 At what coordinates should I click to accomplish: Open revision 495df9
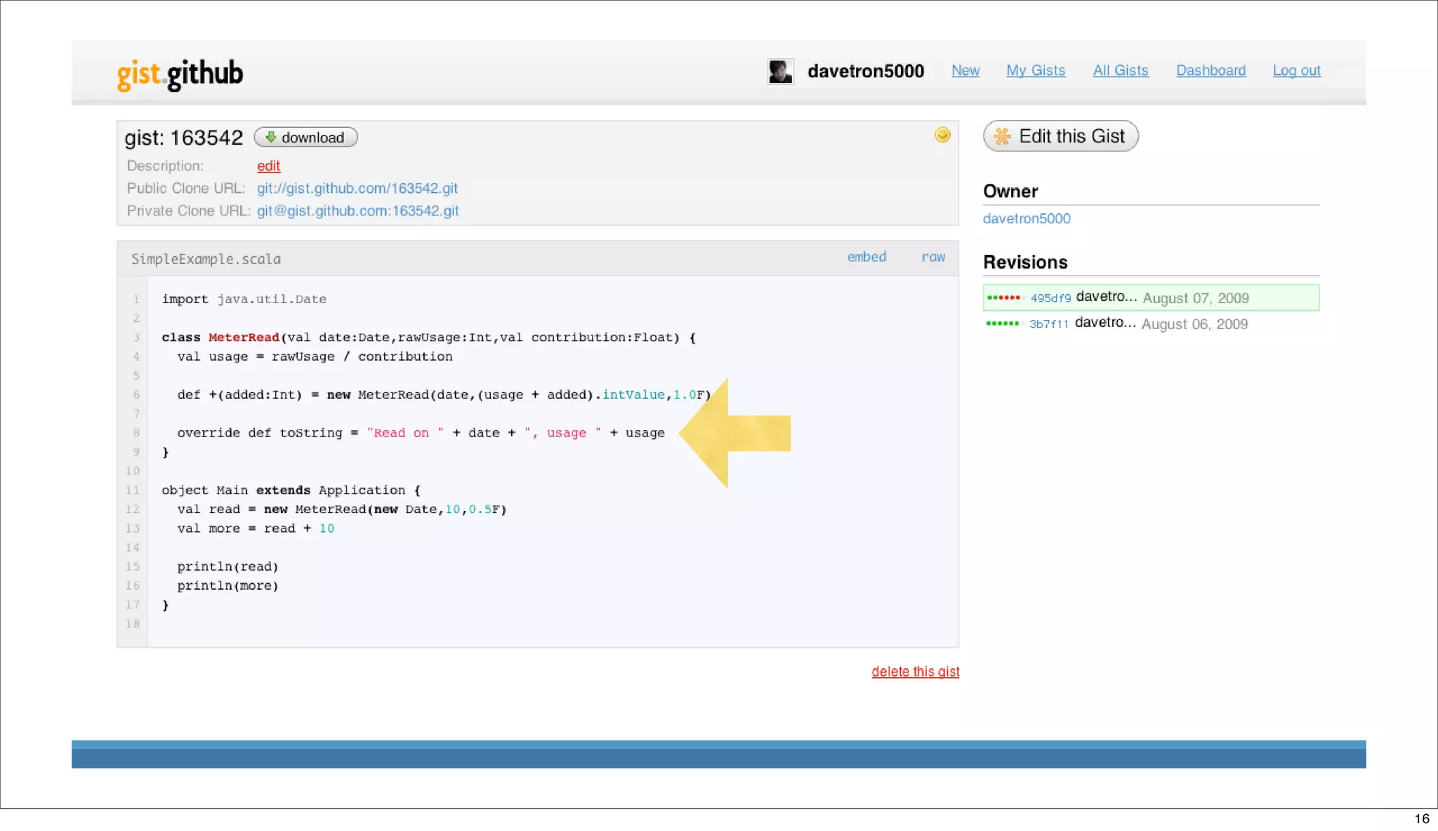[x=1050, y=298]
